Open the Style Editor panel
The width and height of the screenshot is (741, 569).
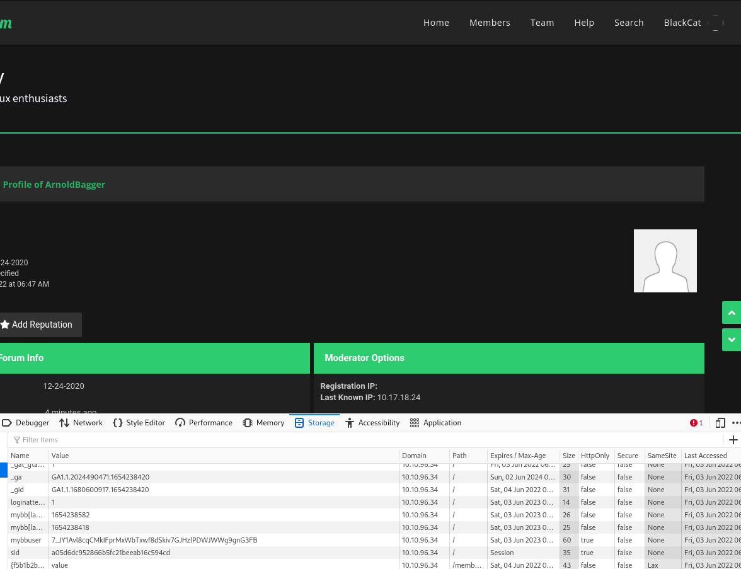(139, 423)
